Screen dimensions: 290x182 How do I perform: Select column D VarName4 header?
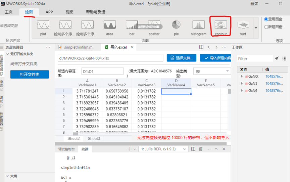(x=176, y=83)
